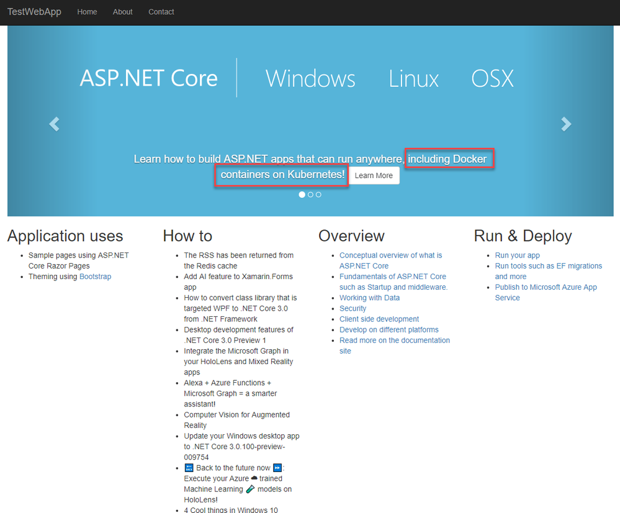
Task: Click the Learn More button
Action: [x=374, y=176]
